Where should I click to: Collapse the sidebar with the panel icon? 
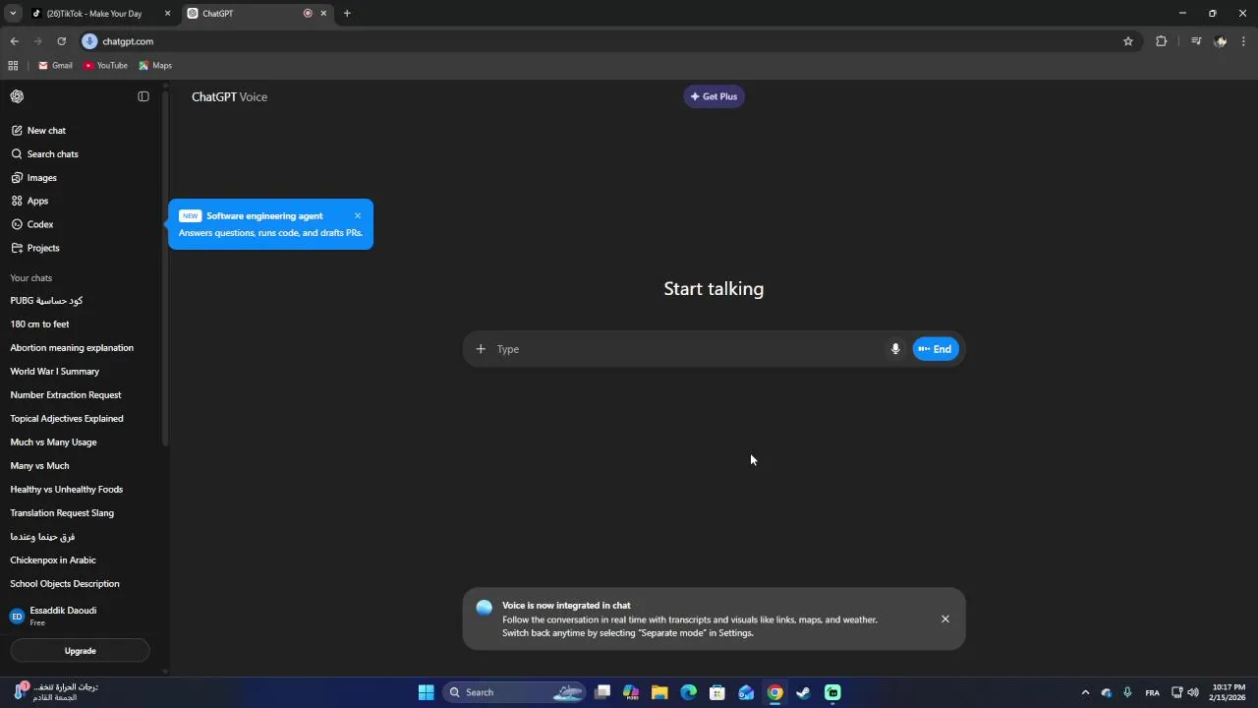point(143,96)
